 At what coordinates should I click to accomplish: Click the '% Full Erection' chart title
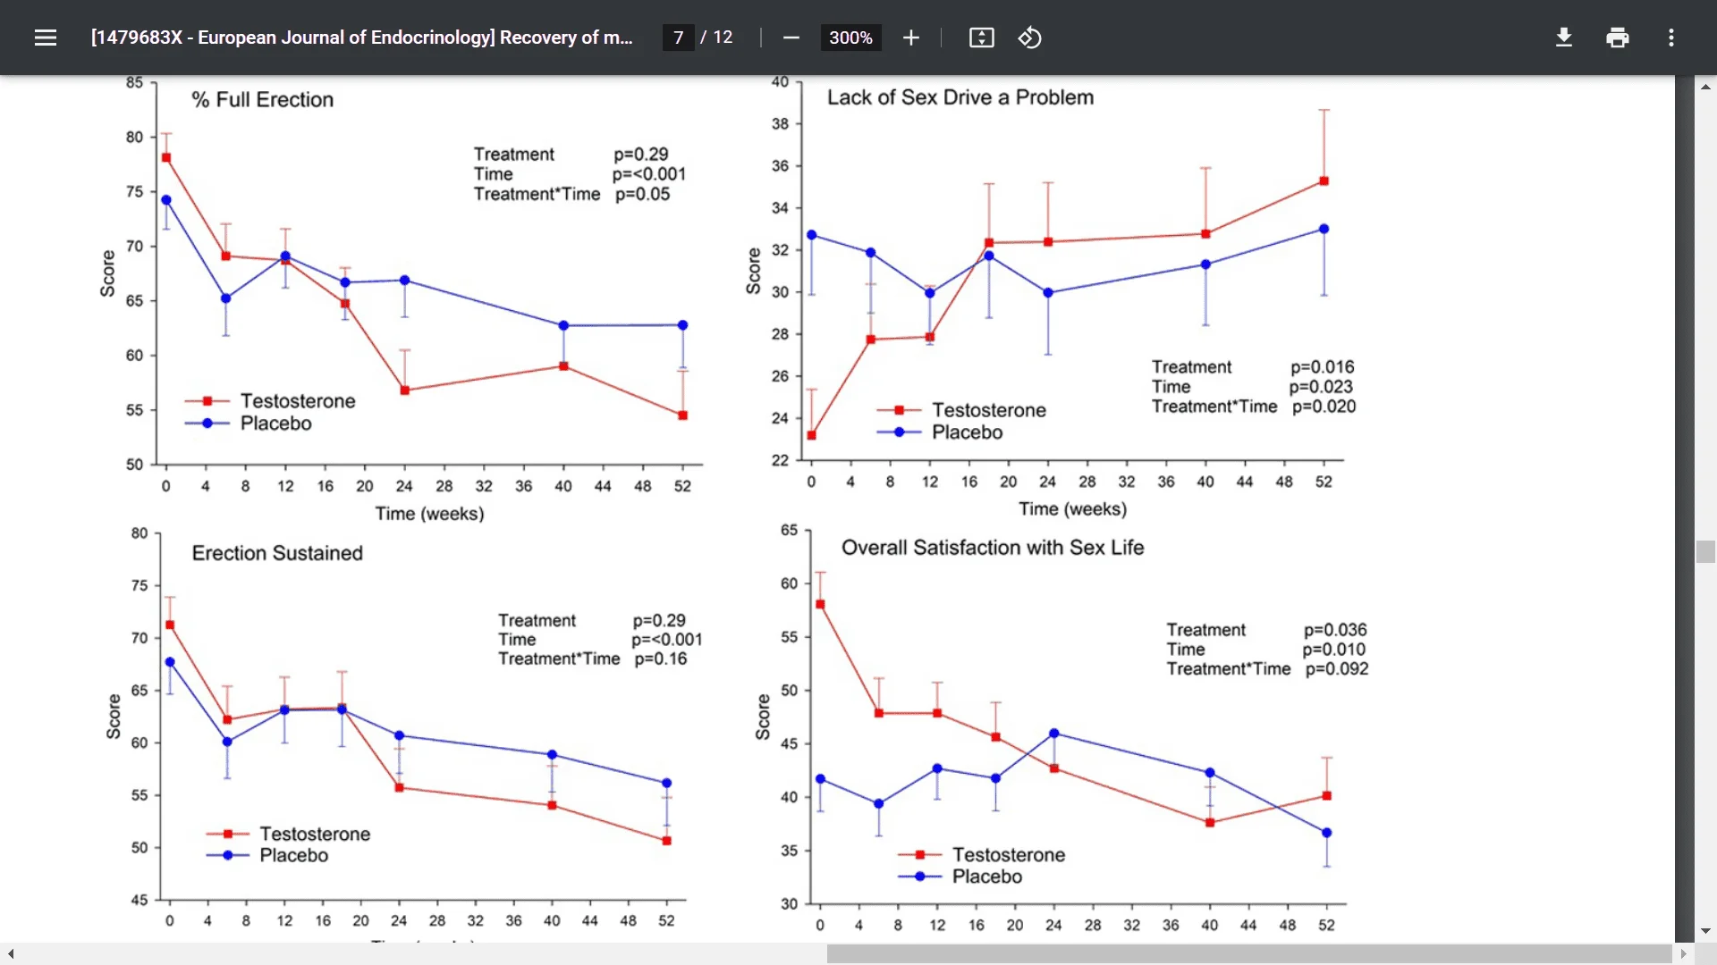tap(262, 99)
